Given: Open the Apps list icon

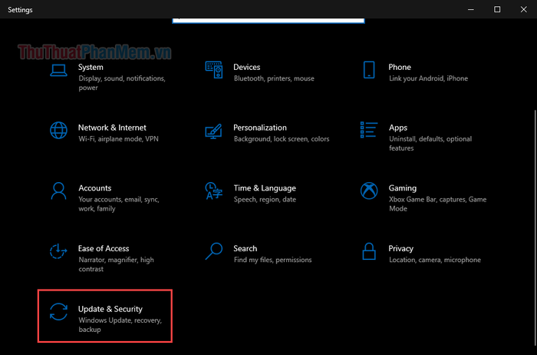Looking at the screenshot, I should pos(369,130).
